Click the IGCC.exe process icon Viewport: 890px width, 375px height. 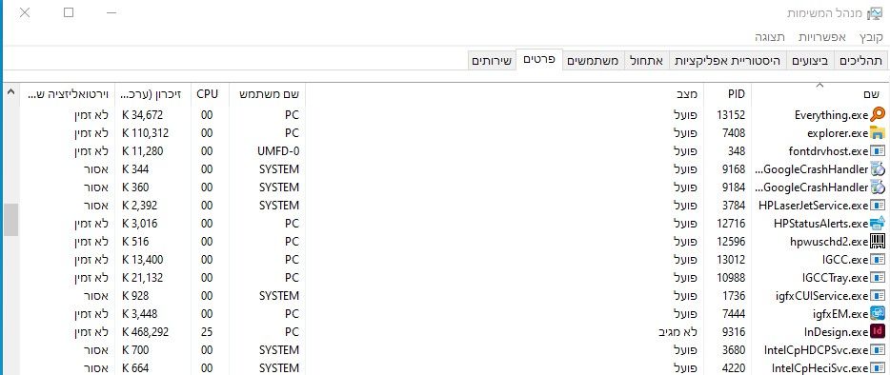pos(878,259)
